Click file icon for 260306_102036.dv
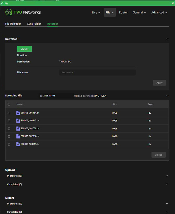Screen dimensions: 175x214 click(18, 136)
